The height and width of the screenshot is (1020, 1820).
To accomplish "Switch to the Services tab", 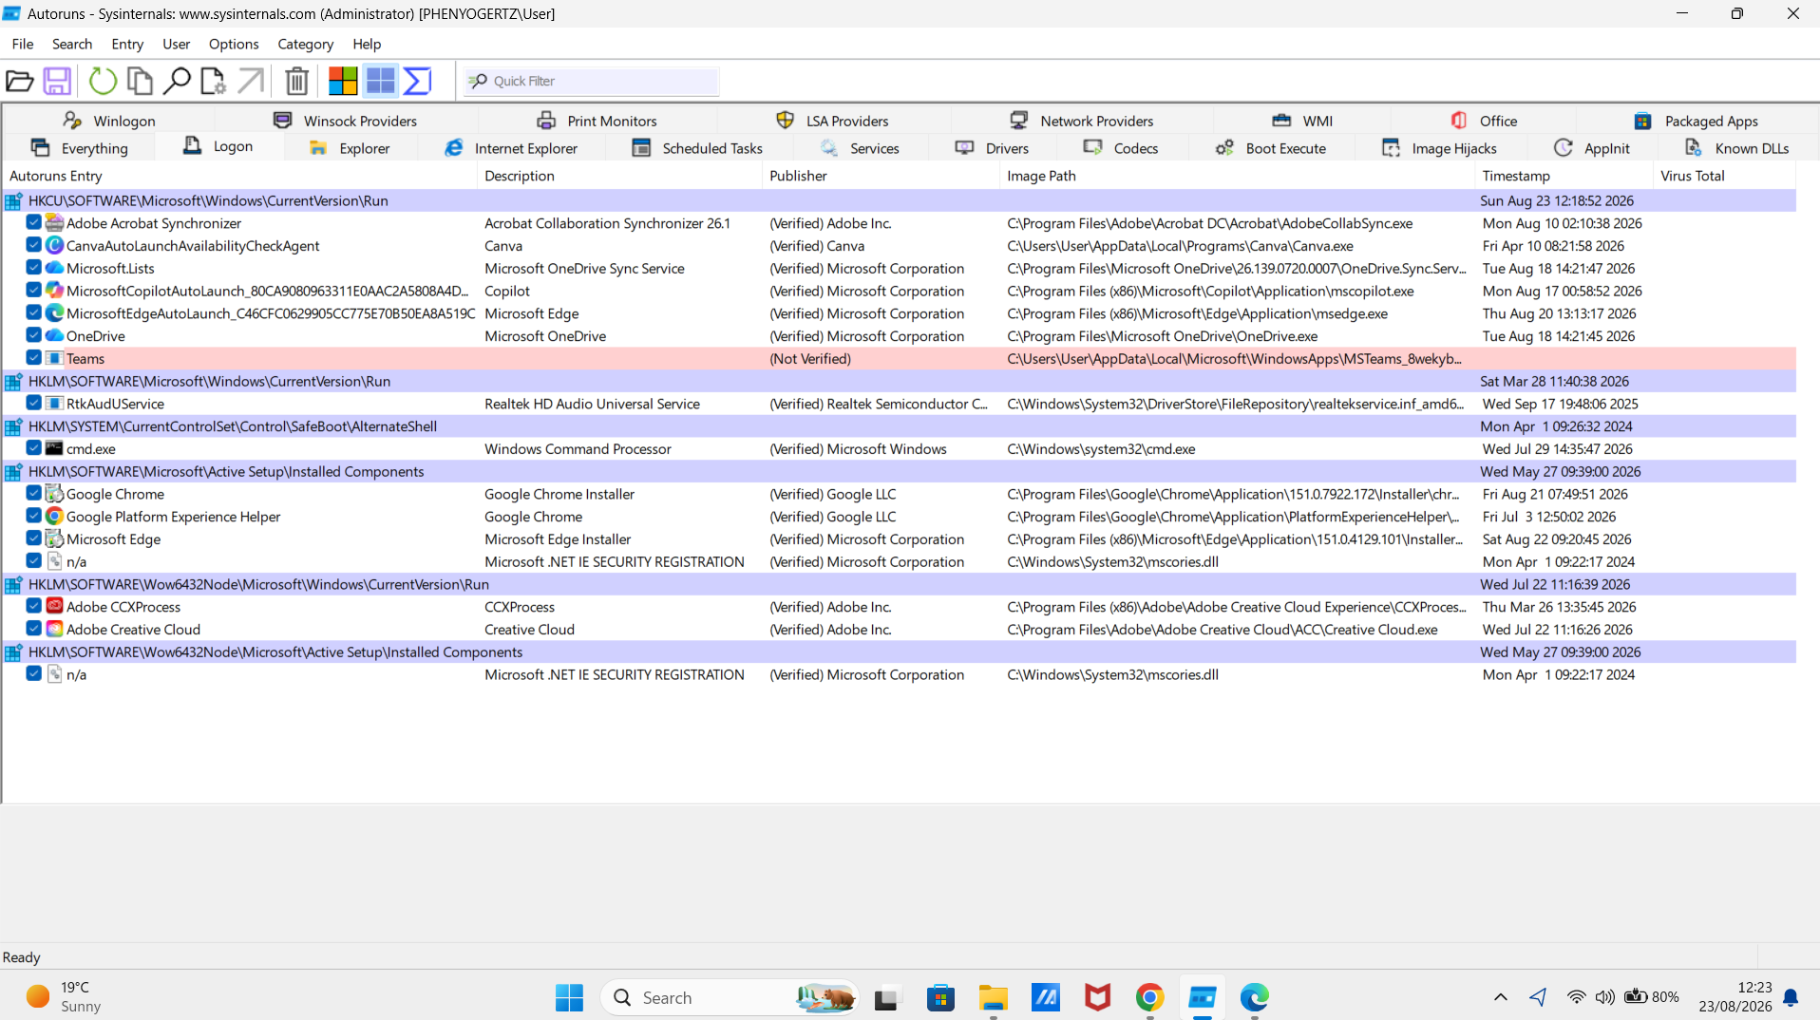I will pos(860,148).
